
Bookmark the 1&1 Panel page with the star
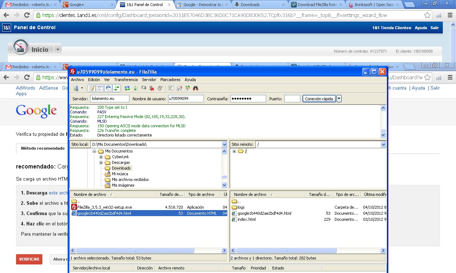pyautogui.click(x=427, y=15)
